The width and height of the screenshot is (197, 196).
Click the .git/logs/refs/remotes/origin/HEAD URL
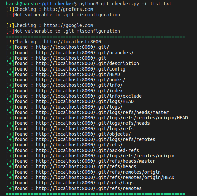pyautogui.click(x=112, y=118)
